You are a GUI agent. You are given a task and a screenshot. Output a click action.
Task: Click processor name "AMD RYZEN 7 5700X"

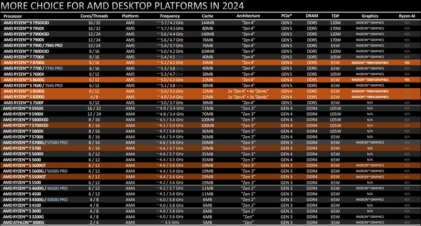tap(23, 137)
